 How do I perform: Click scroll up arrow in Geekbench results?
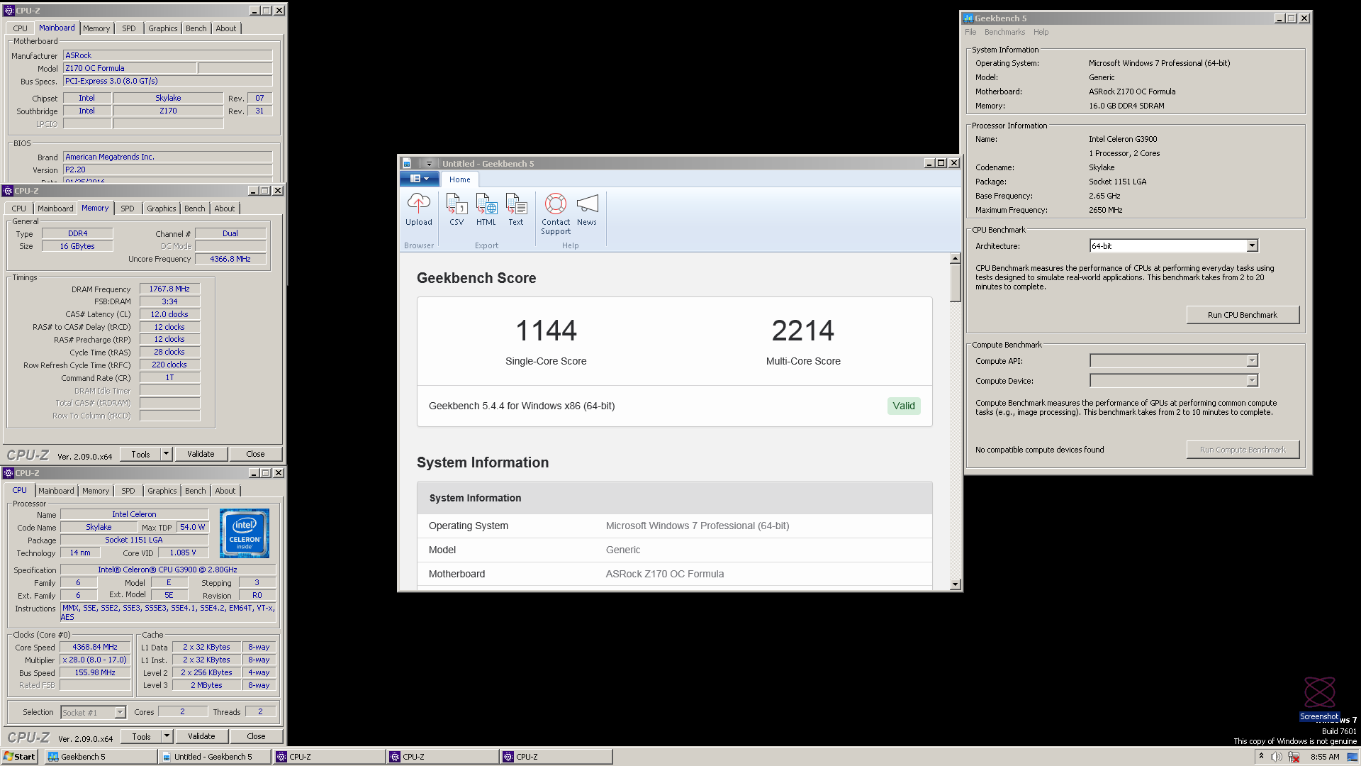click(955, 258)
